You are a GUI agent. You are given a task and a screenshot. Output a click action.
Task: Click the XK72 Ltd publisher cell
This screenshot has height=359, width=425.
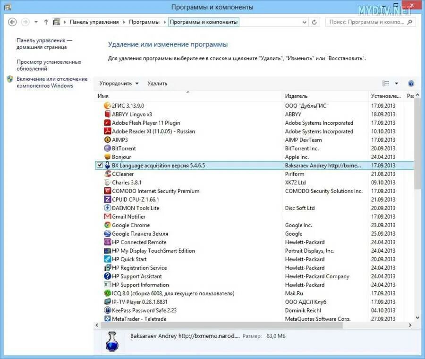[x=295, y=183]
